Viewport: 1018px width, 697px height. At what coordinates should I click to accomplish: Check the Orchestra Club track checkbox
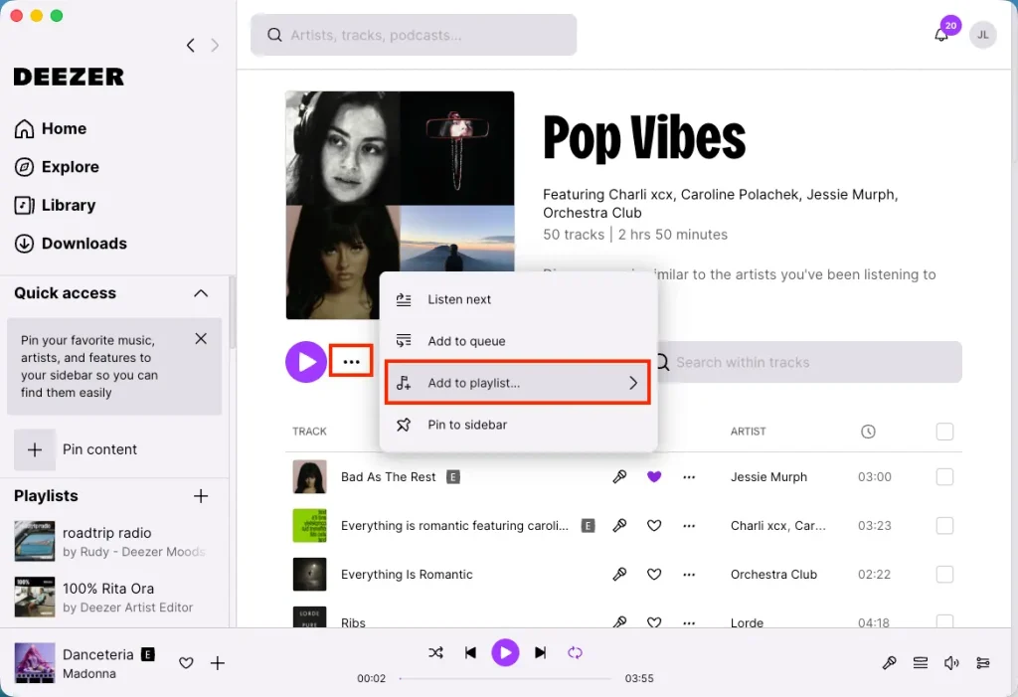pyautogui.click(x=944, y=575)
